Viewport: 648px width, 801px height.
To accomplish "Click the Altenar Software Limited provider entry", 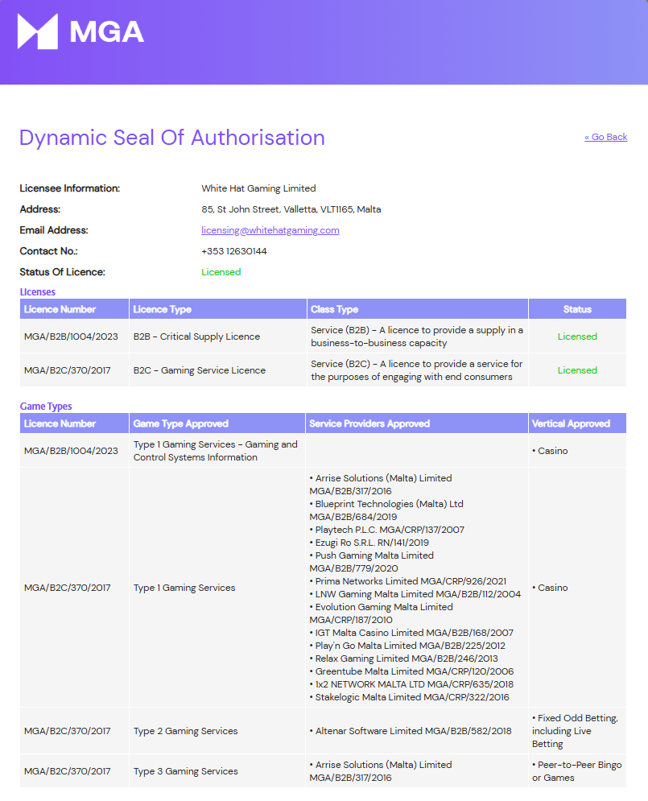I will 411,731.
